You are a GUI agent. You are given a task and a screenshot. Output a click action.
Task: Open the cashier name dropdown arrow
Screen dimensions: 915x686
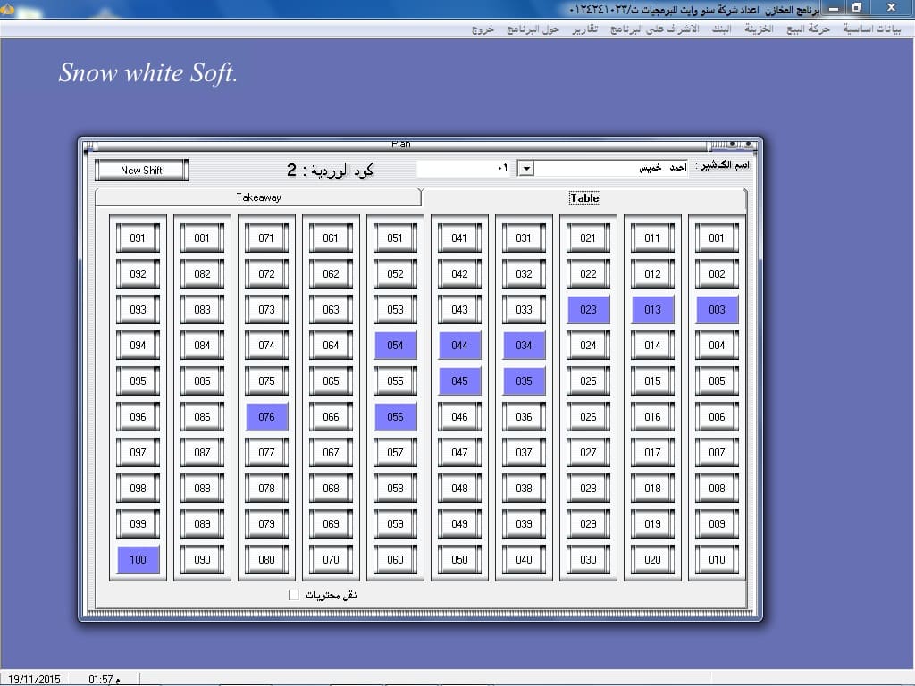pos(525,169)
